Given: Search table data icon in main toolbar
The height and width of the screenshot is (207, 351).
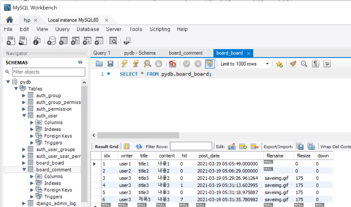Looking at the screenshot, I should tap(113, 41).
